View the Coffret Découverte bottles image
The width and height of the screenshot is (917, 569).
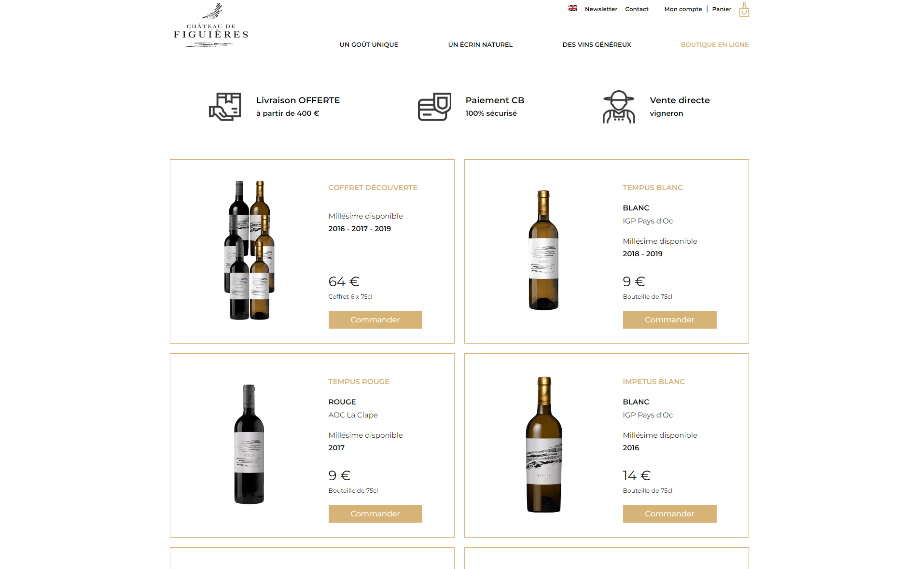(x=250, y=250)
